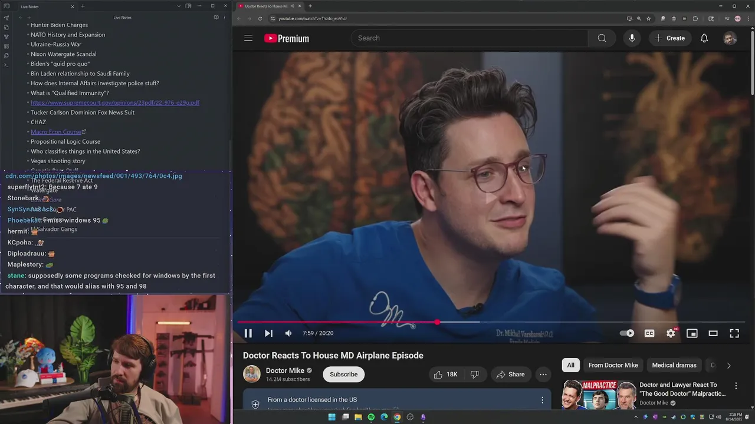The height and width of the screenshot is (424, 755).
Task: Open the graph view icon in notes sidebar
Action: pyautogui.click(x=6, y=37)
